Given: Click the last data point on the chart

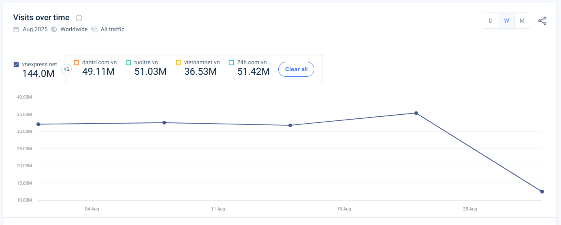Looking at the screenshot, I should point(542,191).
